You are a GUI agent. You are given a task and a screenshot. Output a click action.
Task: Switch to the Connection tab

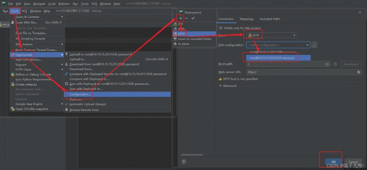click(x=226, y=19)
